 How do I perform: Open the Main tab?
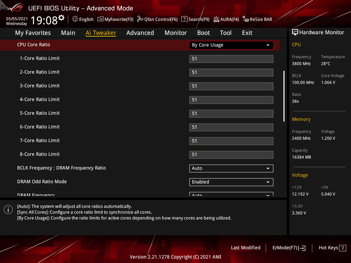point(68,33)
